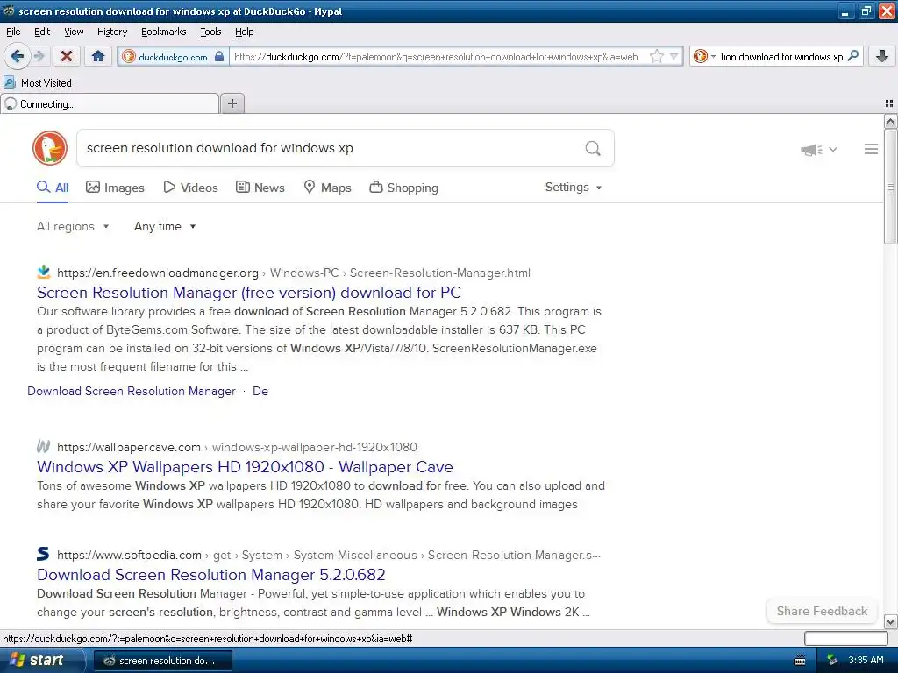Switch to Maps results tab
The height and width of the screenshot is (673, 898).
click(327, 188)
